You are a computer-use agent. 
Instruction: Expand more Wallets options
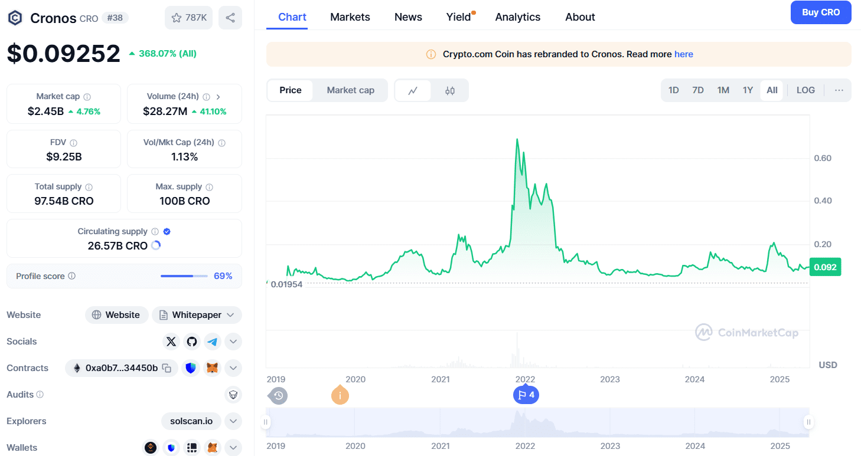coord(233,448)
